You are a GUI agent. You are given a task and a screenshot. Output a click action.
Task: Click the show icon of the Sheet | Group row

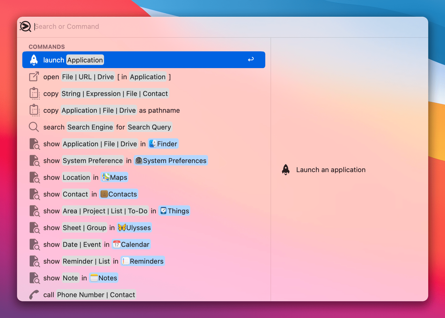click(x=35, y=228)
